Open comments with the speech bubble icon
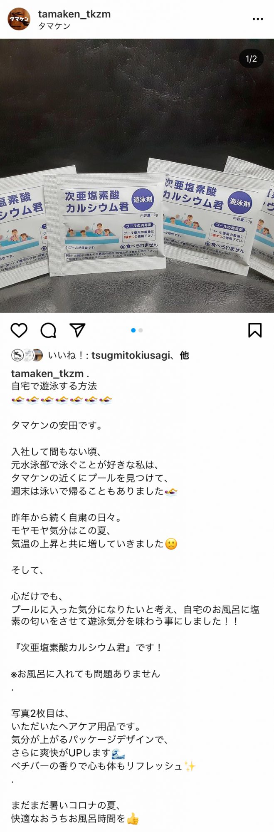 (x=48, y=330)
